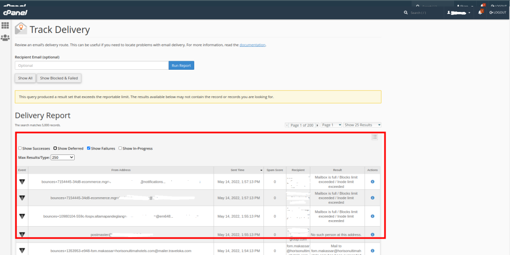The image size is (510, 255).
Task: Toggle the Show Deferred checkbox
Action: (x=55, y=148)
